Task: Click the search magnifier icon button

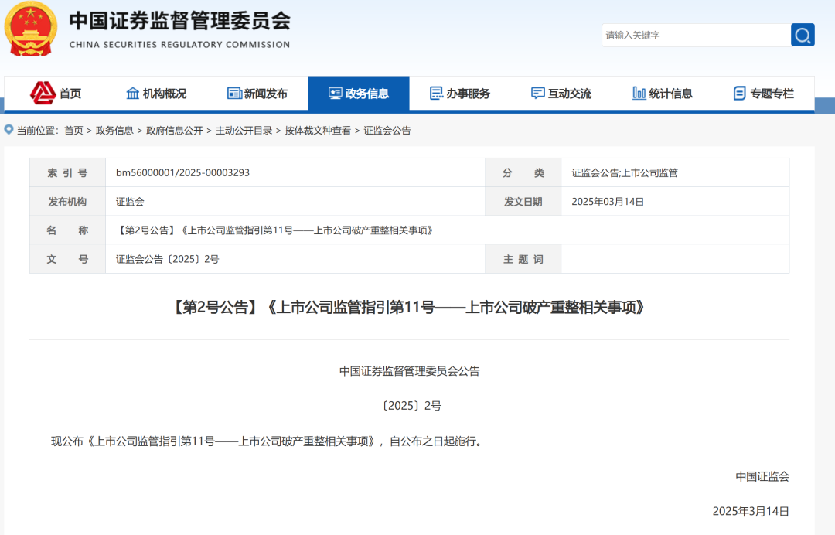Action: pyautogui.click(x=803, y=35)
